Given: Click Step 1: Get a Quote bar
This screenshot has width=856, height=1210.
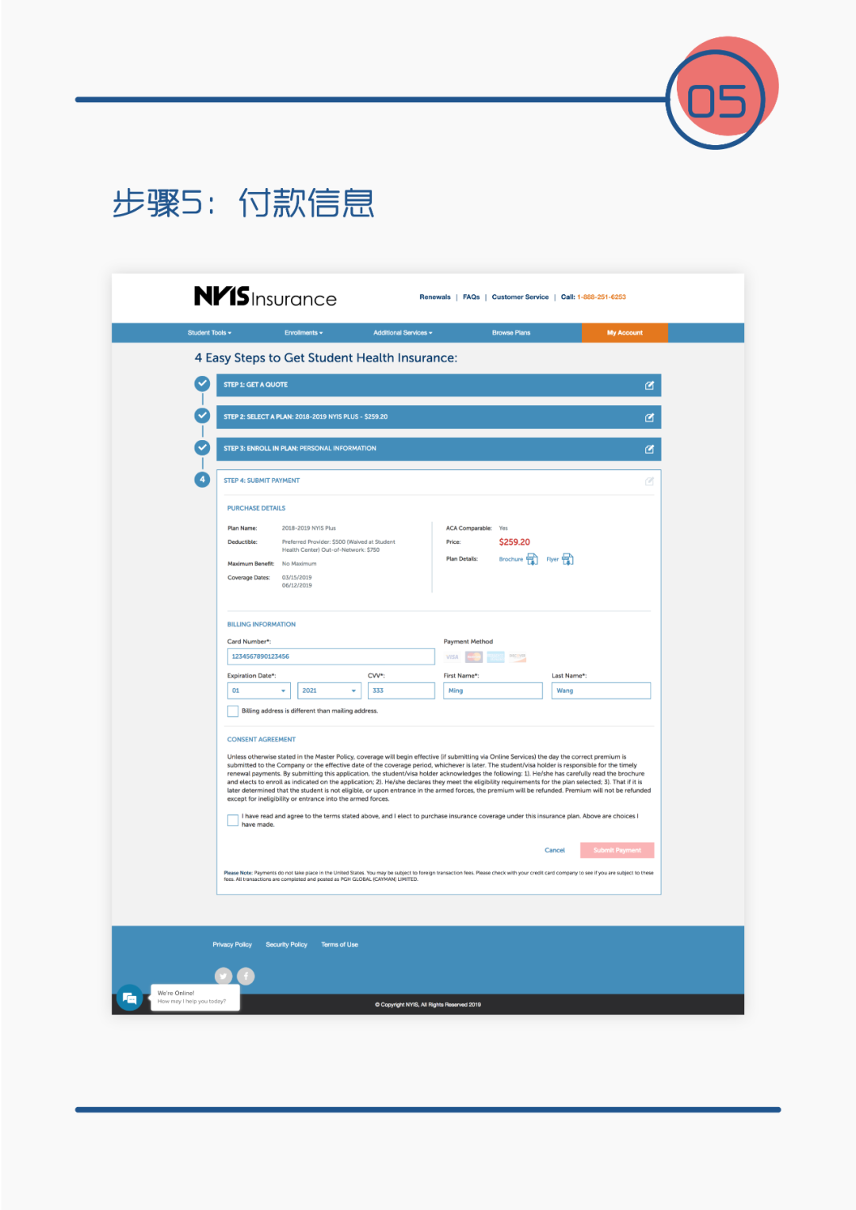Looking at the screenshot, I should [439, 385].
